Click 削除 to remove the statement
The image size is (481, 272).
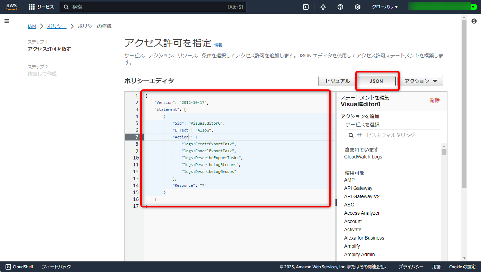click(x=434, y=100)
